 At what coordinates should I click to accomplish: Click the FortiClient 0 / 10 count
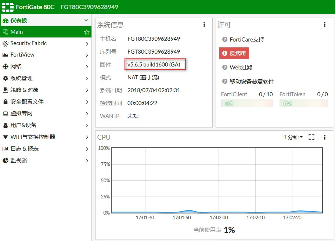266,94
